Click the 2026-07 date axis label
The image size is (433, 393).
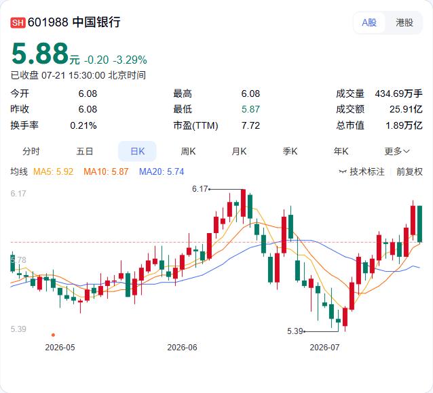point(324,347)
